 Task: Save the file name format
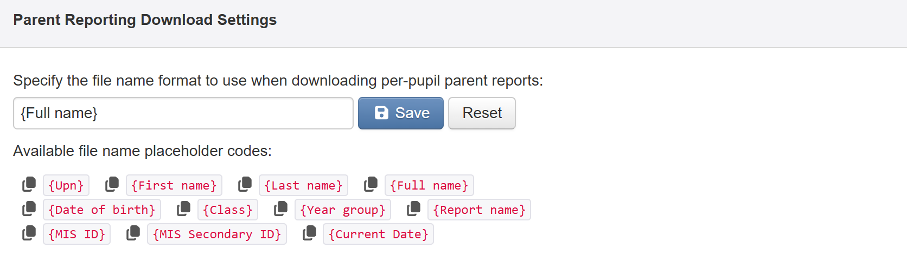401,113
